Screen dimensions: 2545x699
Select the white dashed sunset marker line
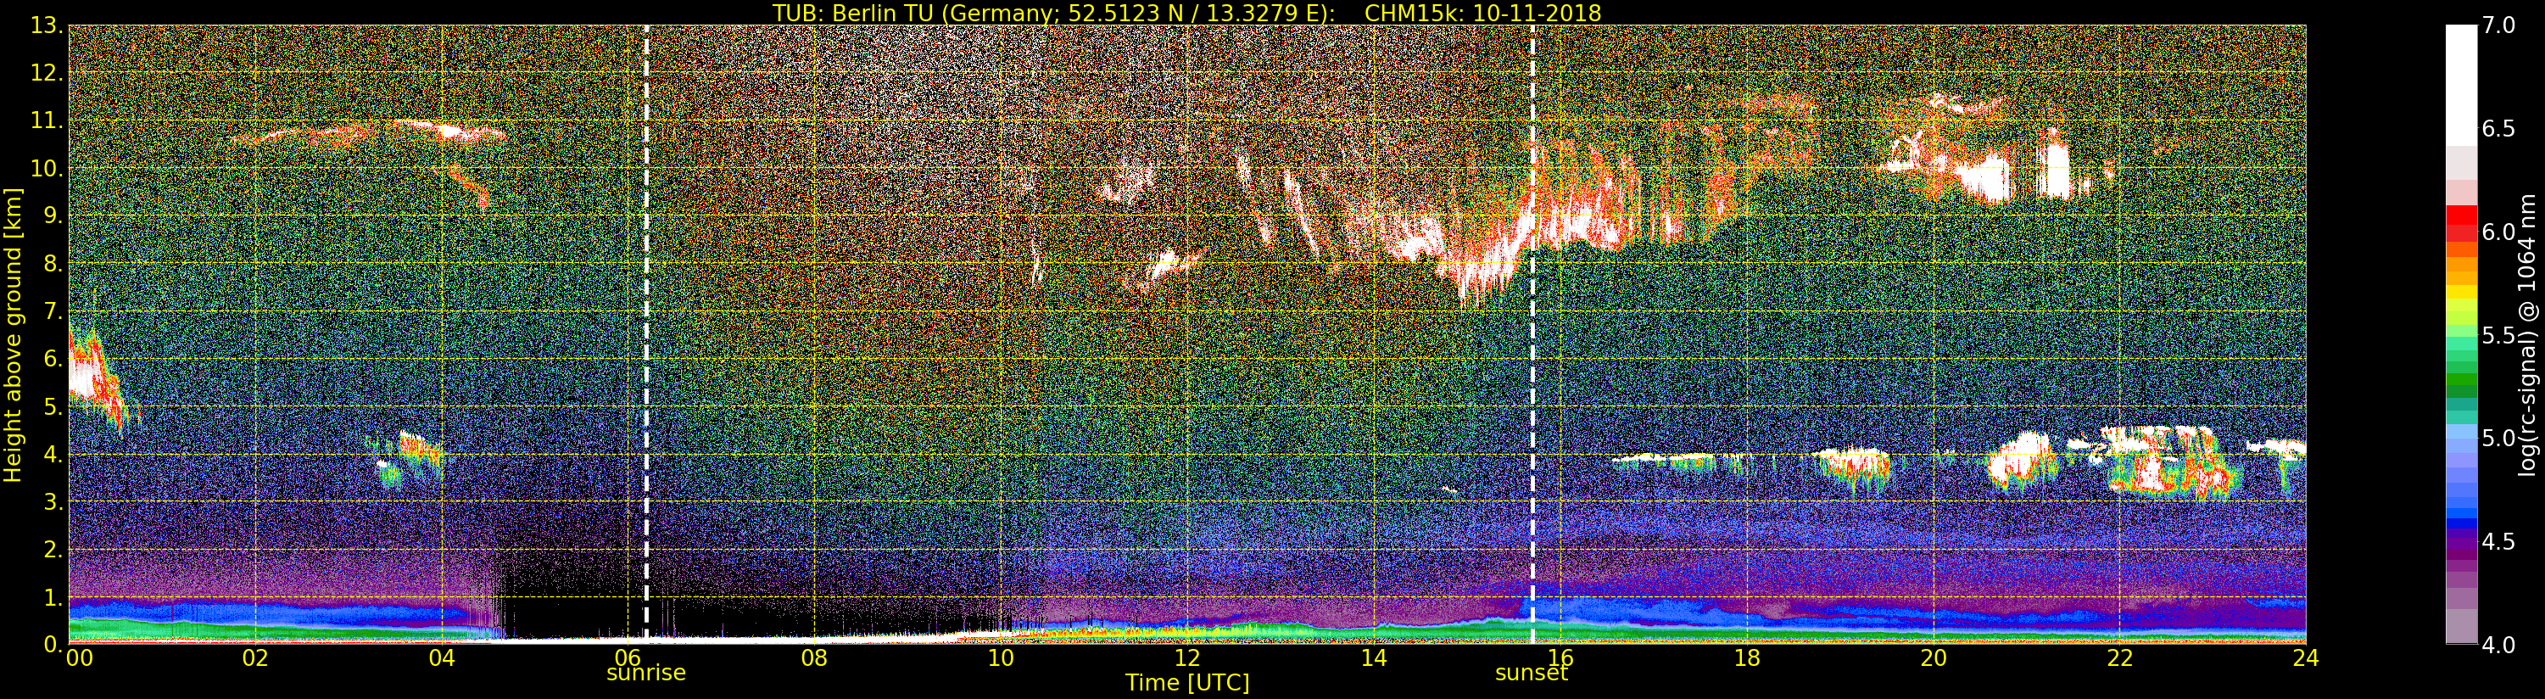[1532, 334]
